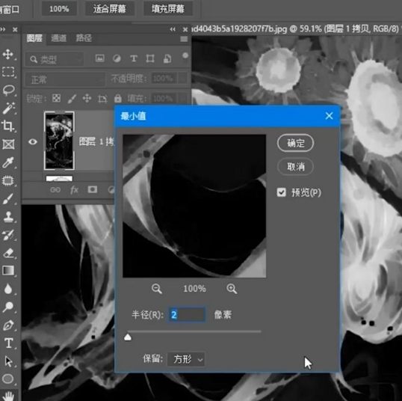Select the Eyedropper tool

pyautogui.click(x=7, y=162)
